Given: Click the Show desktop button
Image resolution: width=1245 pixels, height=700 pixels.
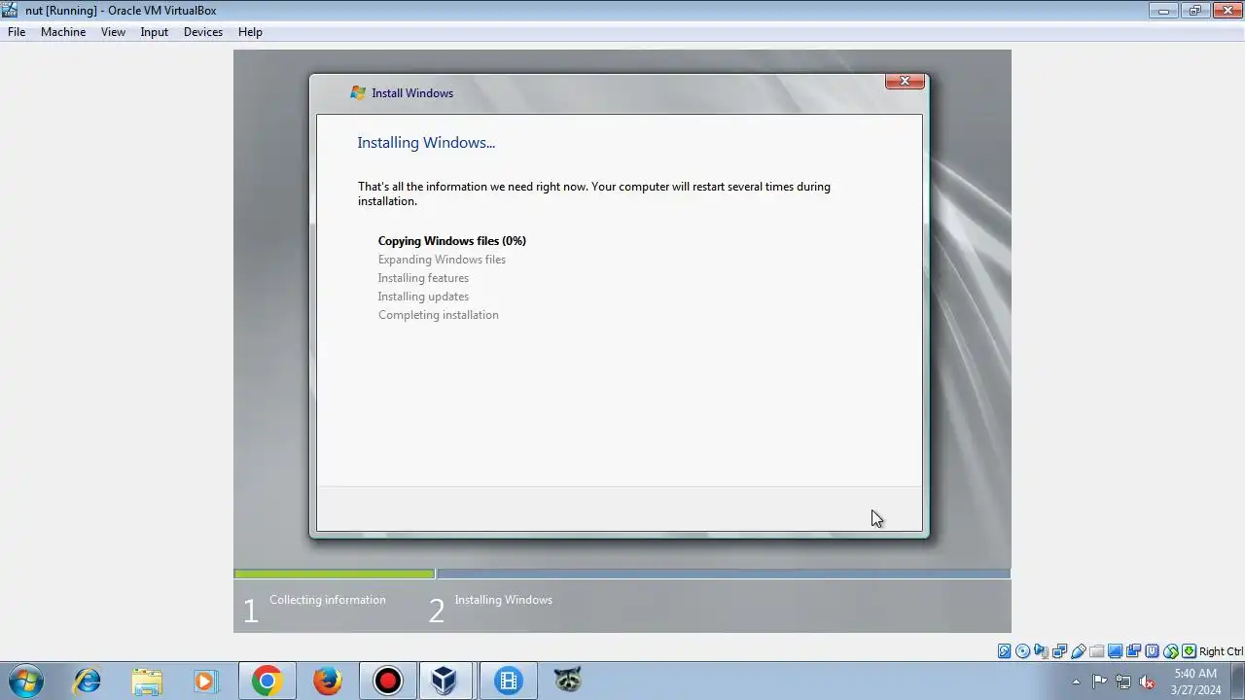Looking at the screenshot, I should (1238, 682).
